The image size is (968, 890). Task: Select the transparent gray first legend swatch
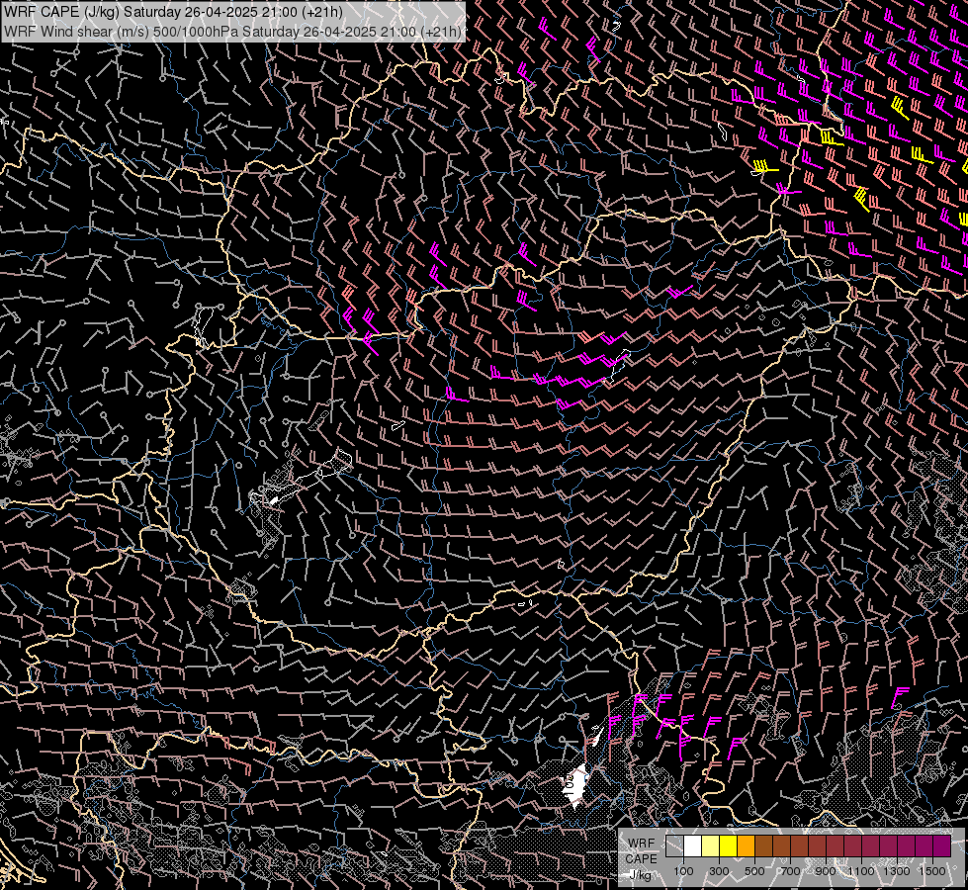tap(674, 845)
